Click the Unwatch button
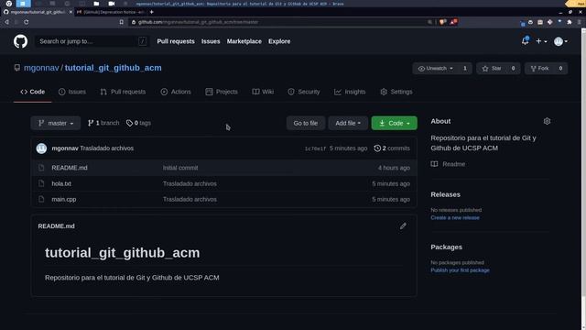 (x=436, y=69)
